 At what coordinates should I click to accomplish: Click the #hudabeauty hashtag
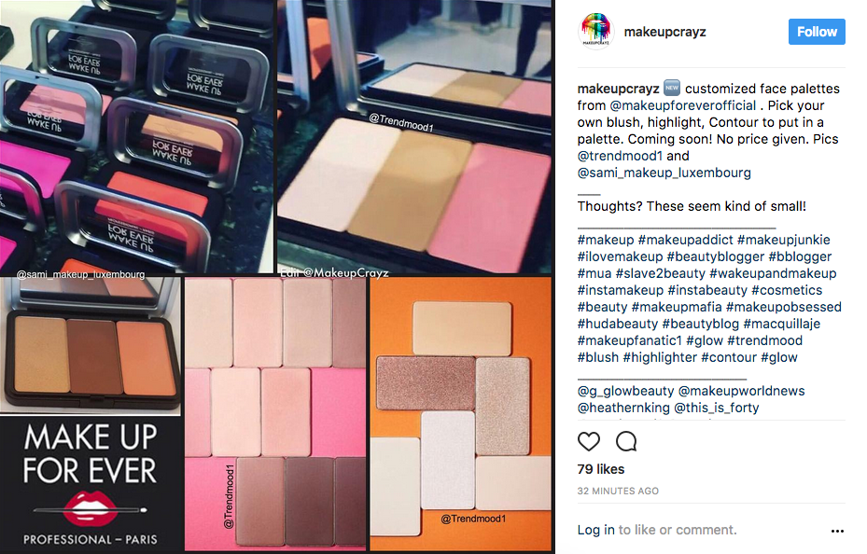[618, 324]
